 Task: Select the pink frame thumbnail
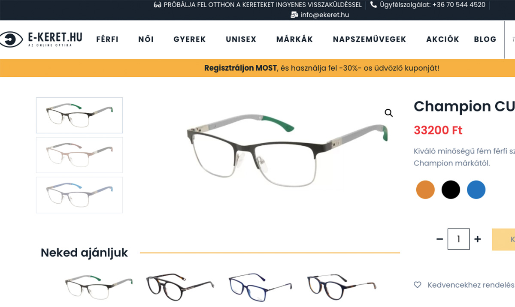coord(79,155)
